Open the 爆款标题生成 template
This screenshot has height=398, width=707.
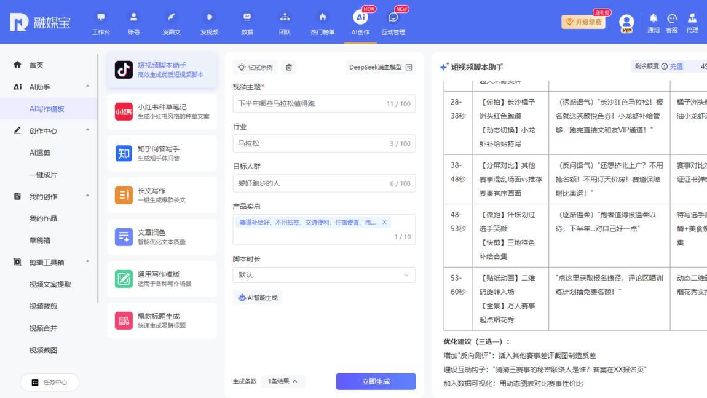tap(162, 320)
